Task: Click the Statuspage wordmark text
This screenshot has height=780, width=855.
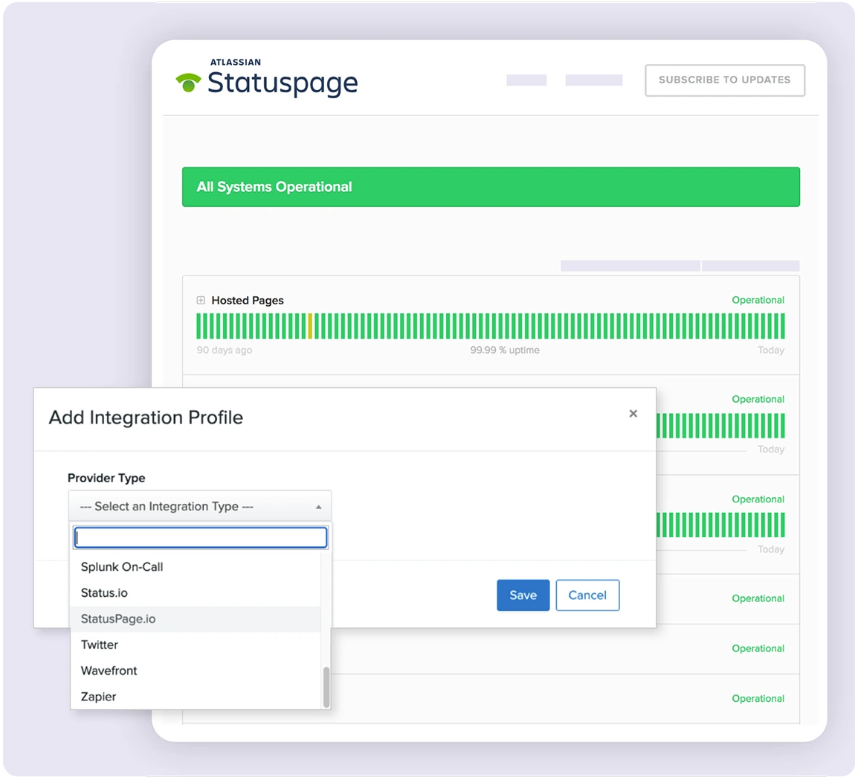Action: [x=283, y=83]
